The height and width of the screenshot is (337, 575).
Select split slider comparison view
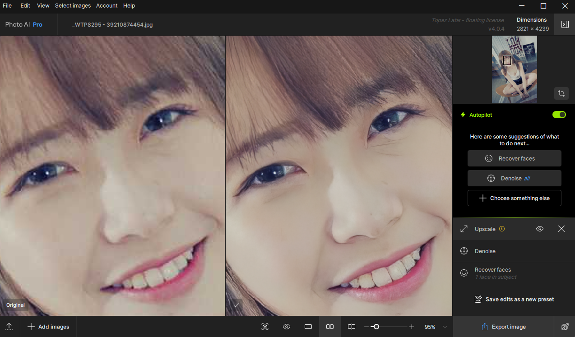pos(352,327)
